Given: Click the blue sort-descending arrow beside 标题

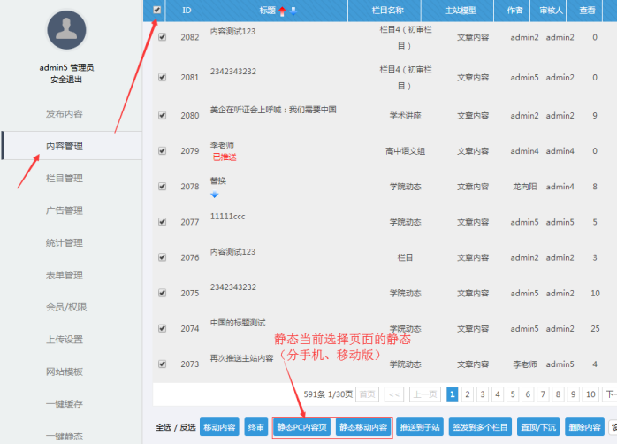Looking at the screenshot, I should pyautogui.click(x=293, y=11).
